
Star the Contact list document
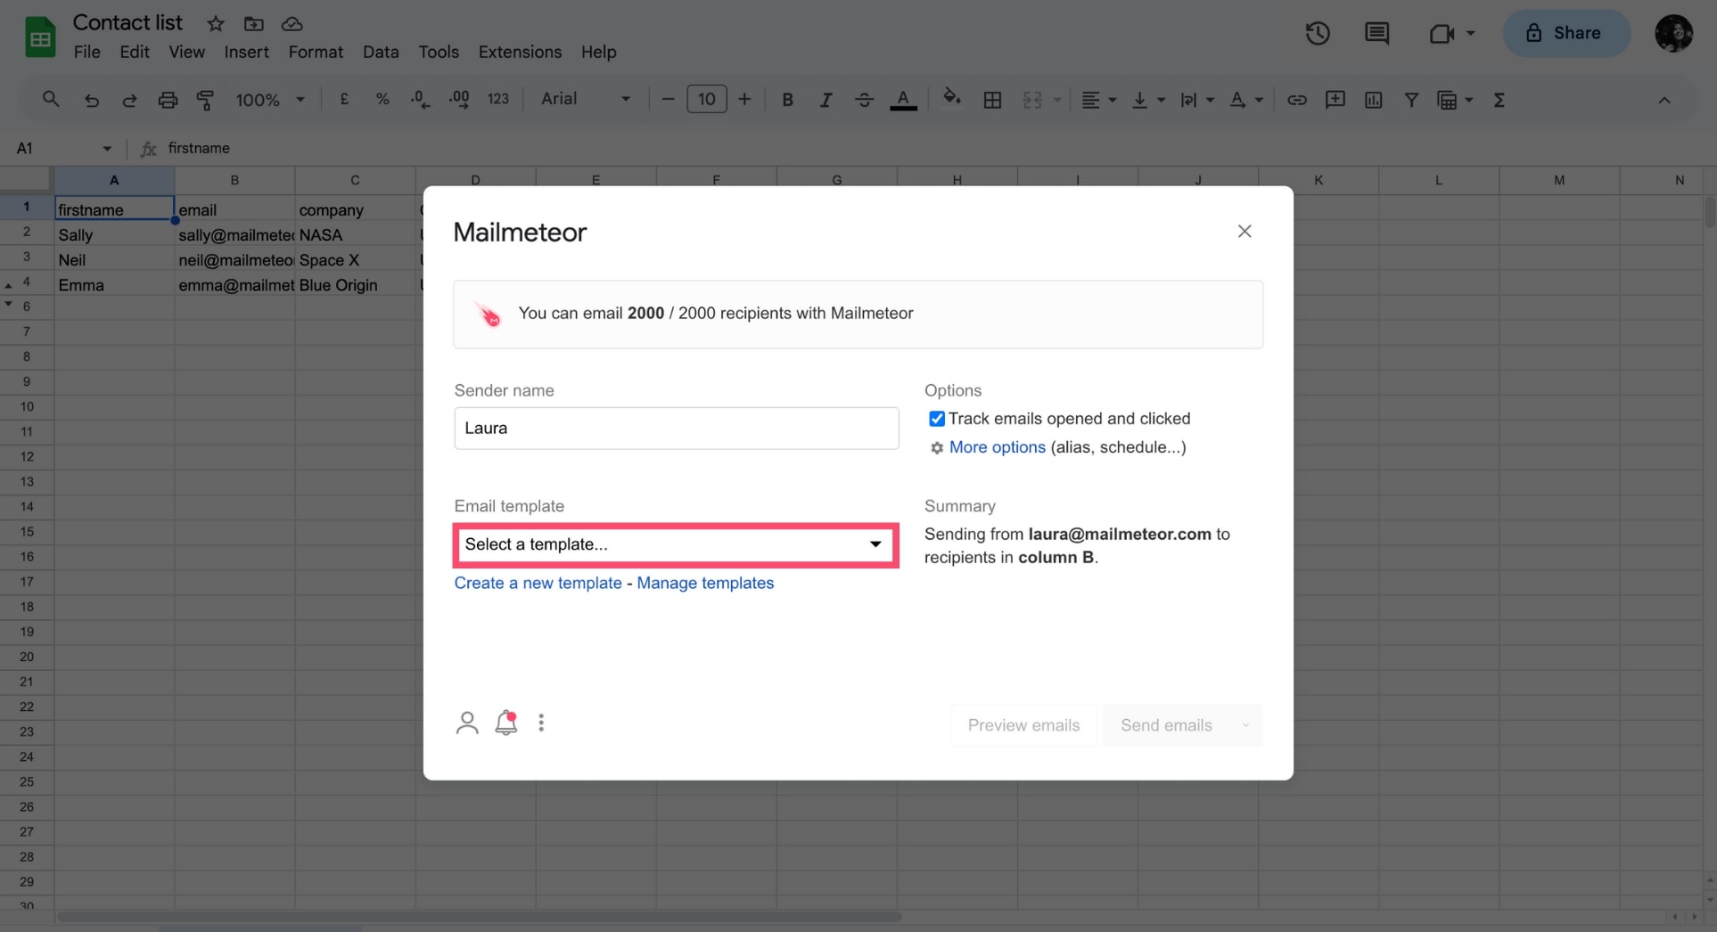point(215,24)
